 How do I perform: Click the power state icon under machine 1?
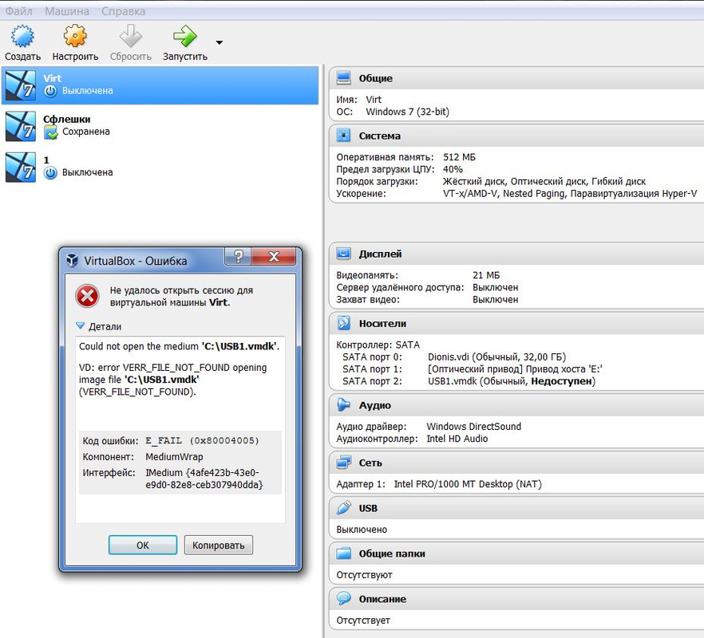click(x=50, y=173)
